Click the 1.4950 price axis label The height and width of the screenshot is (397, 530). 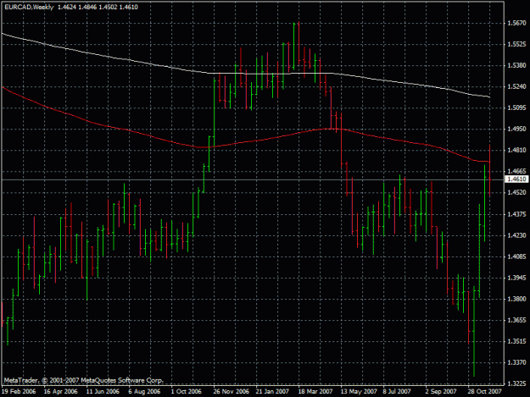tap(516, 129)
